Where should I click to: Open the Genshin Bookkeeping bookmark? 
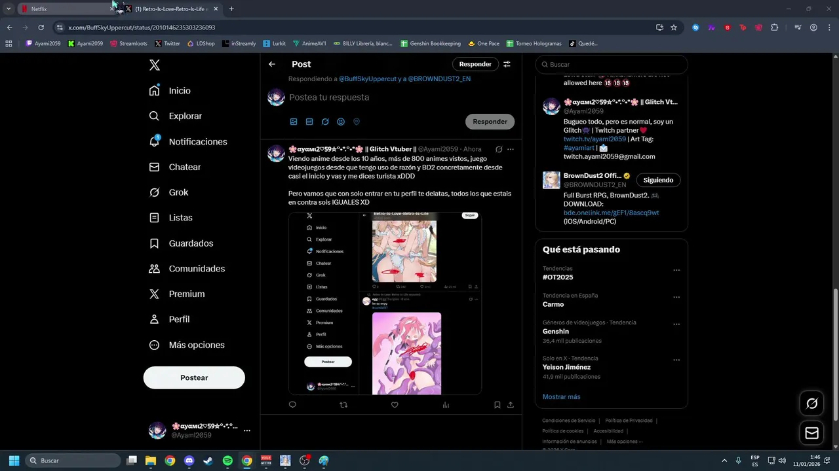click(x=431, y=44)
